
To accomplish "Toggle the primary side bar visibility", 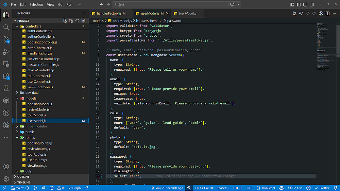I will coord(298,4).
